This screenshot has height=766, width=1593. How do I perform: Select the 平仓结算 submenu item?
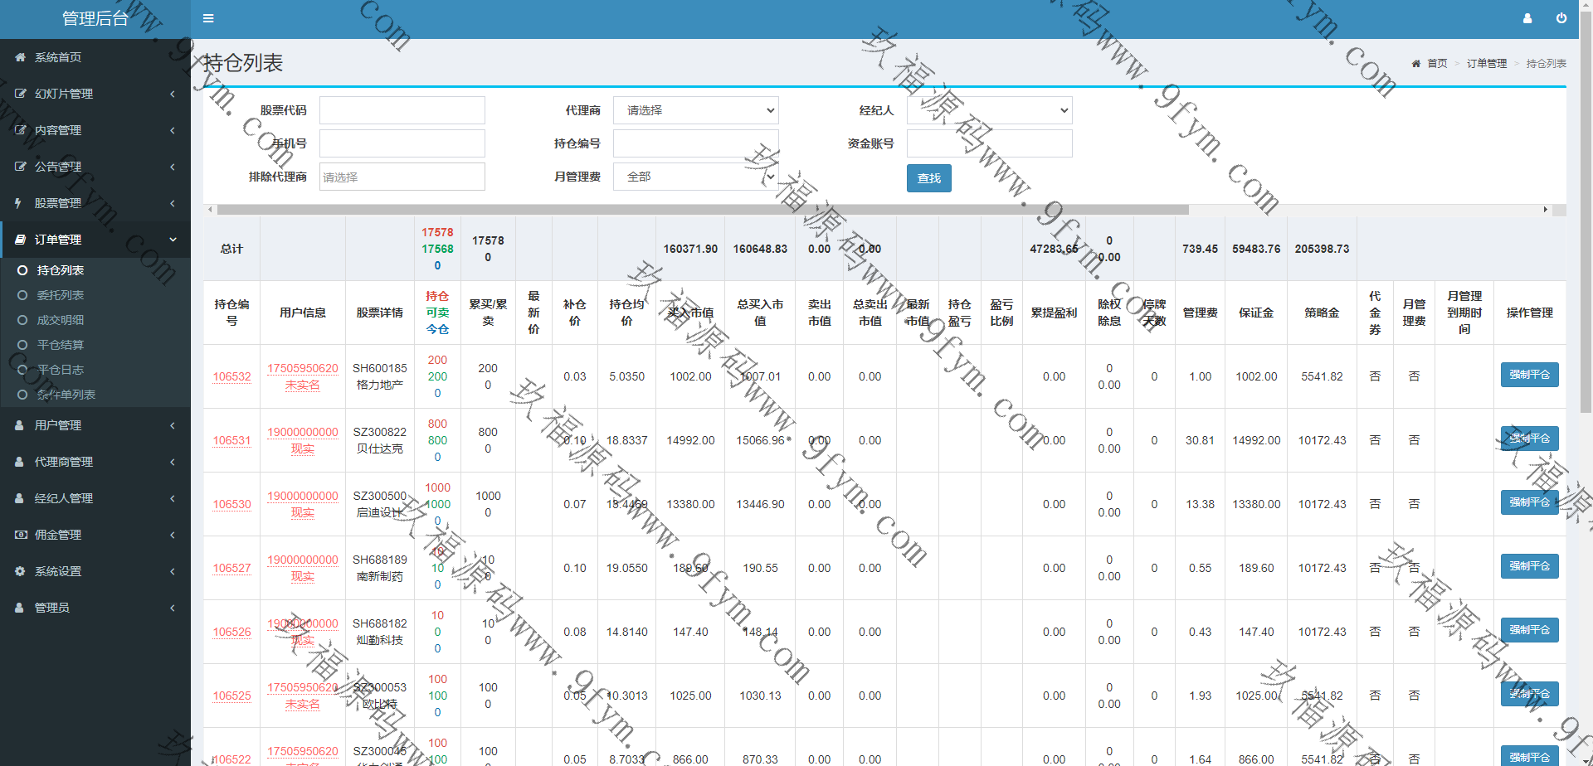pos(60,345)
